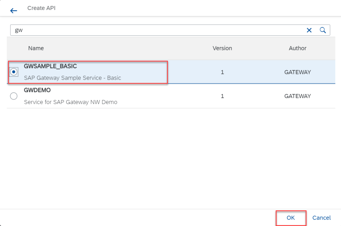Screen dimensions: 341x226
Task: Click the magnifier search icon
Action: tap(323, 30)
